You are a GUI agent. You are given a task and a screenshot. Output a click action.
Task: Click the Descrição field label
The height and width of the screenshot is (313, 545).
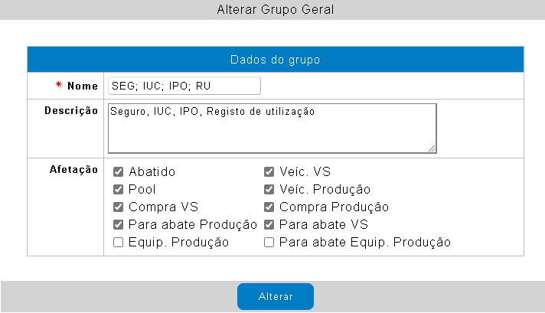tap(70, 111)
